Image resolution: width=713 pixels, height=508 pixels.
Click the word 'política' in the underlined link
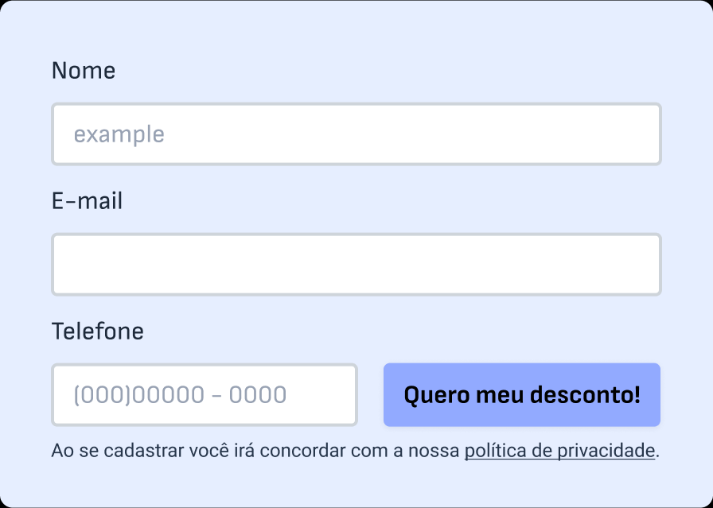[x=495, y=452]
